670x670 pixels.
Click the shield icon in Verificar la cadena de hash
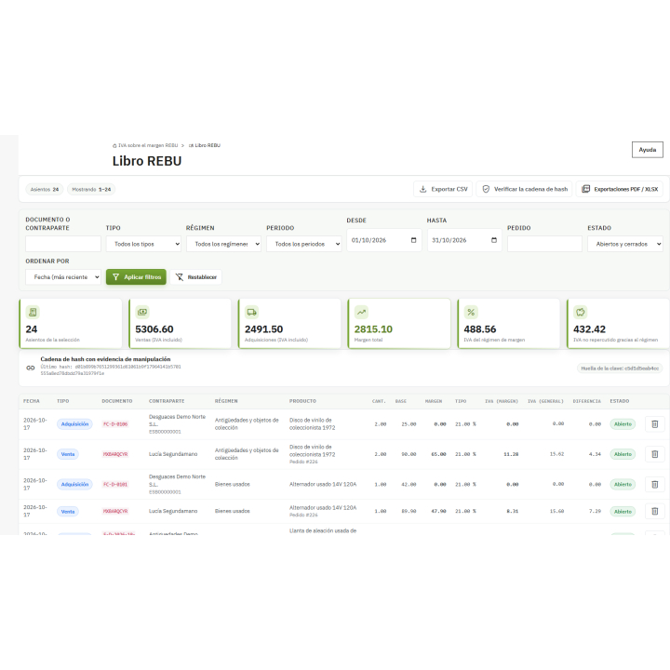[x=486, y=189]
